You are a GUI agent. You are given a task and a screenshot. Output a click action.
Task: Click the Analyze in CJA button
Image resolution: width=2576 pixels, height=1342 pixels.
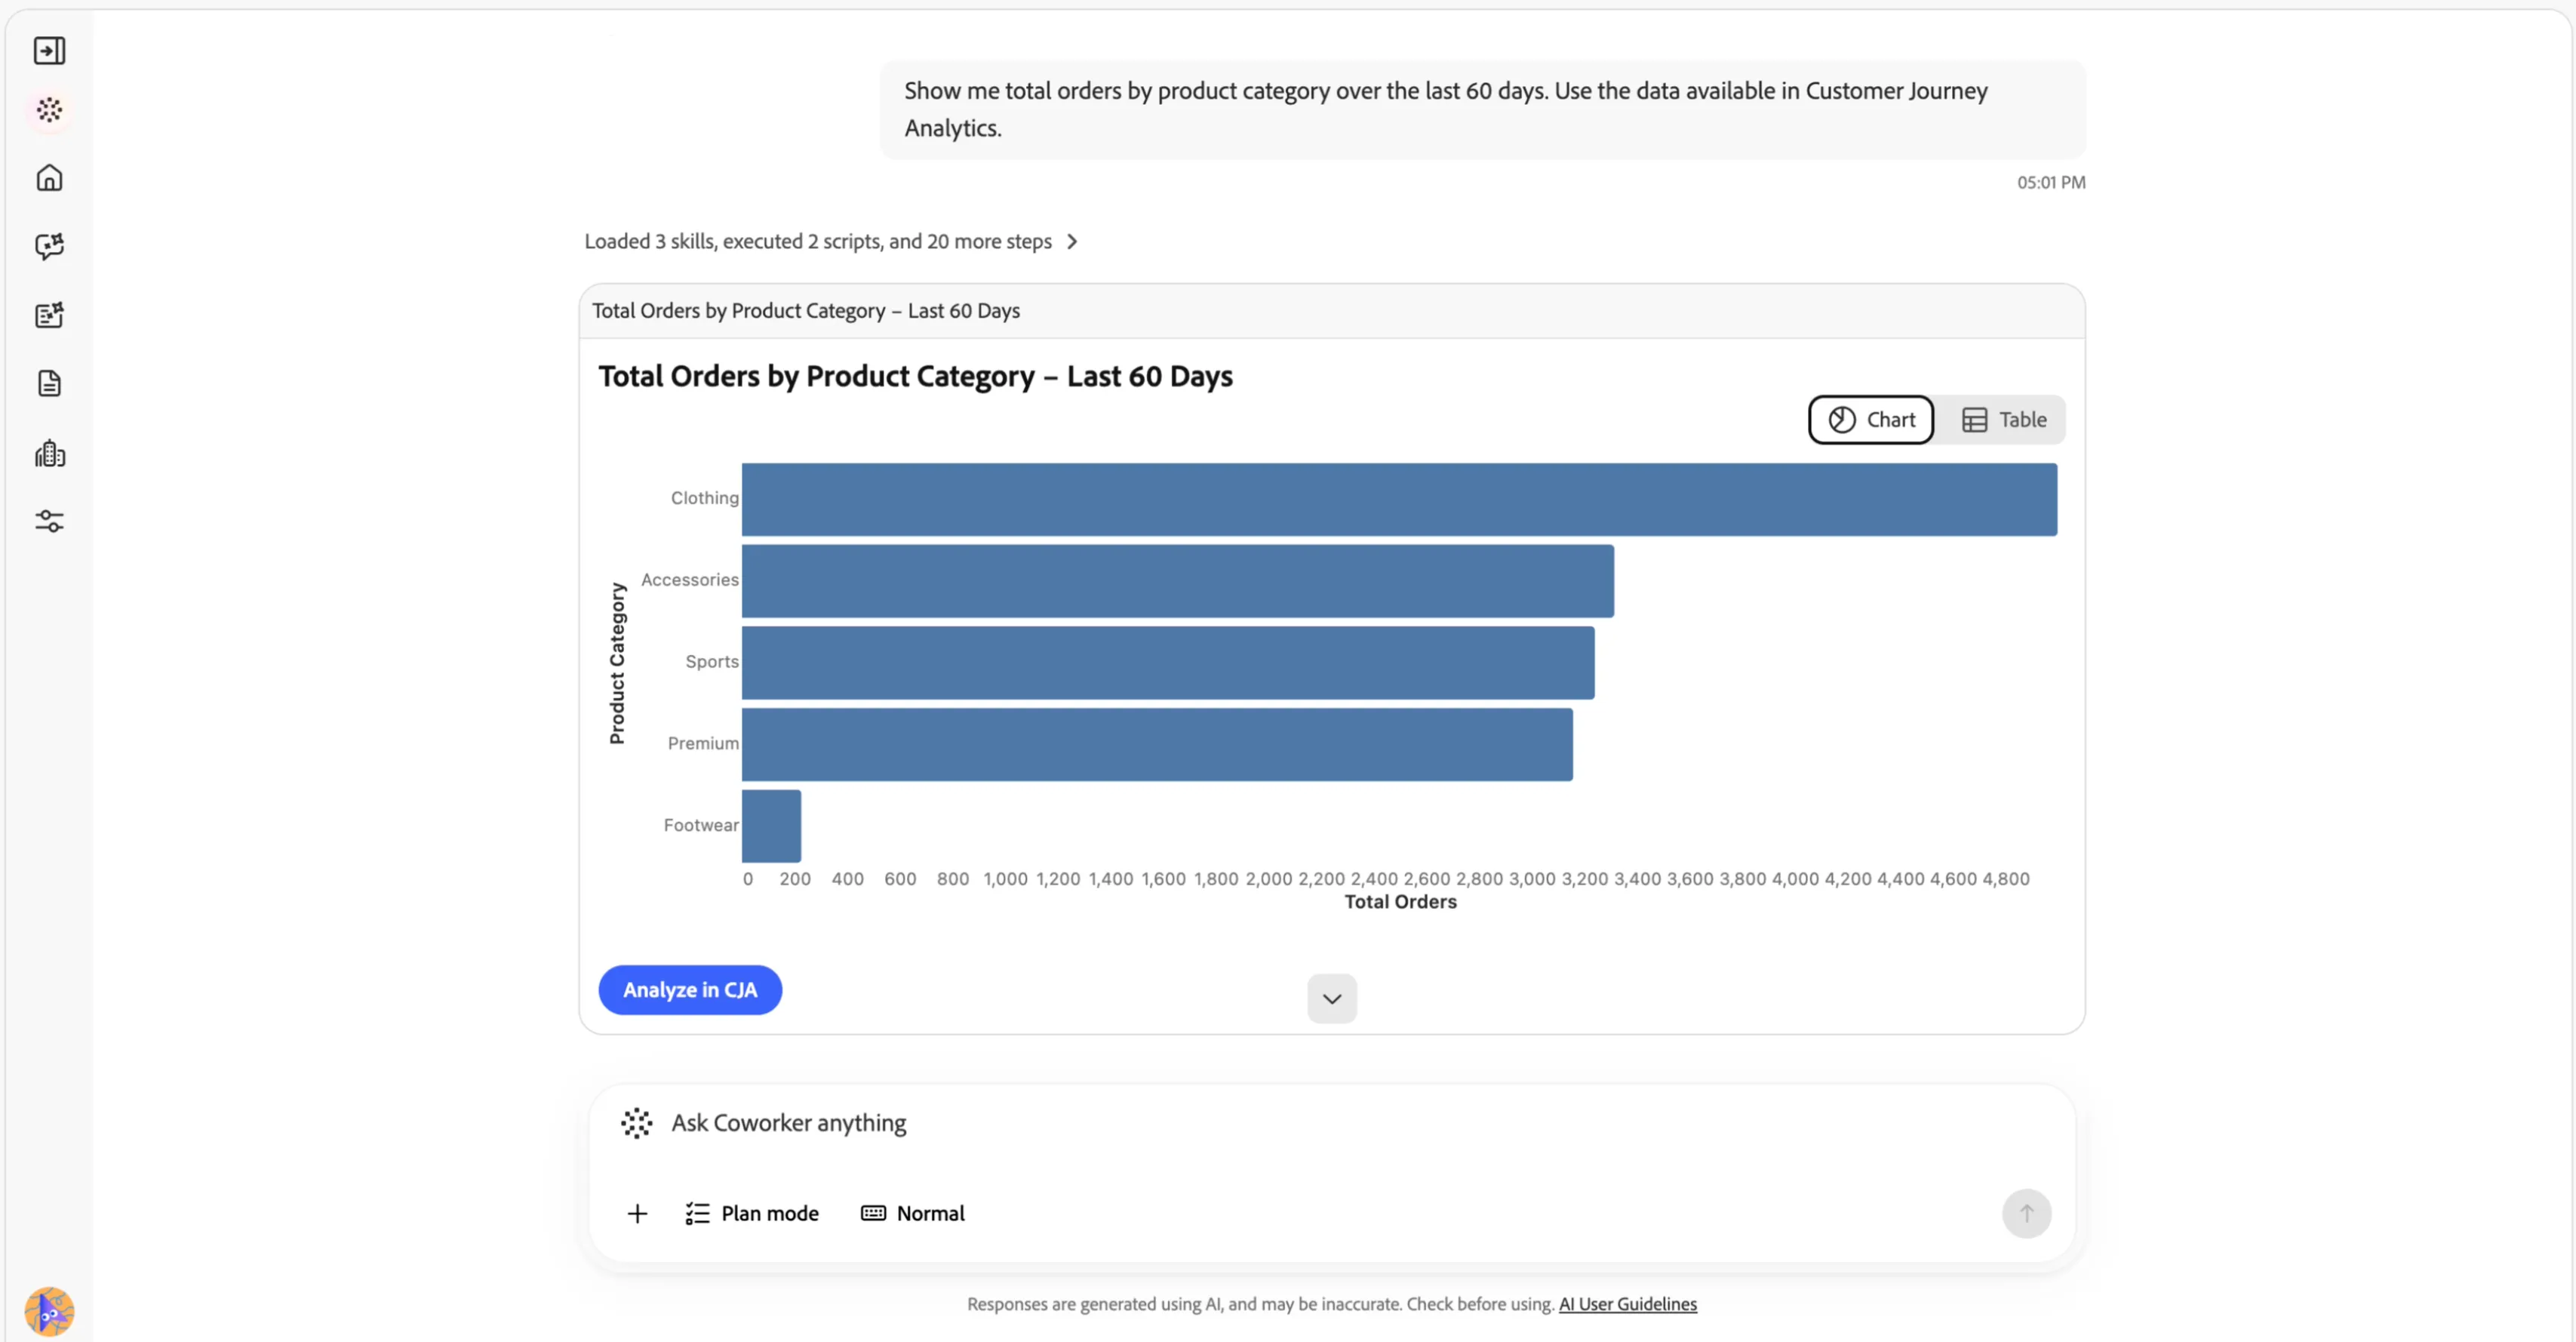pyautogui.click(x=690, y=990)
